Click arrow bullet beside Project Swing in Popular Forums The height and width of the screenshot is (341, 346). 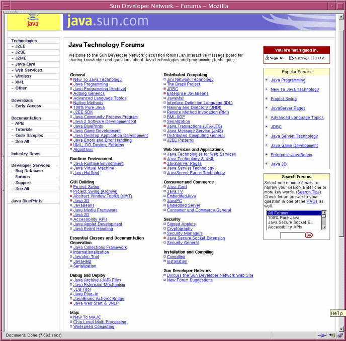point(267,98)
